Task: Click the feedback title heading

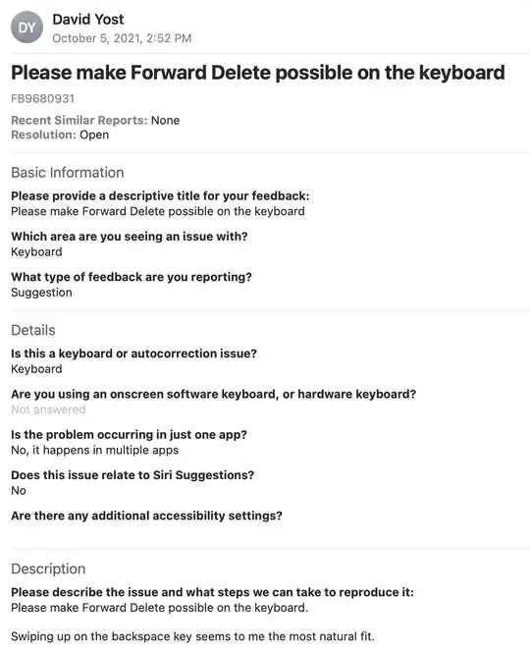Action: coord(258,73)
